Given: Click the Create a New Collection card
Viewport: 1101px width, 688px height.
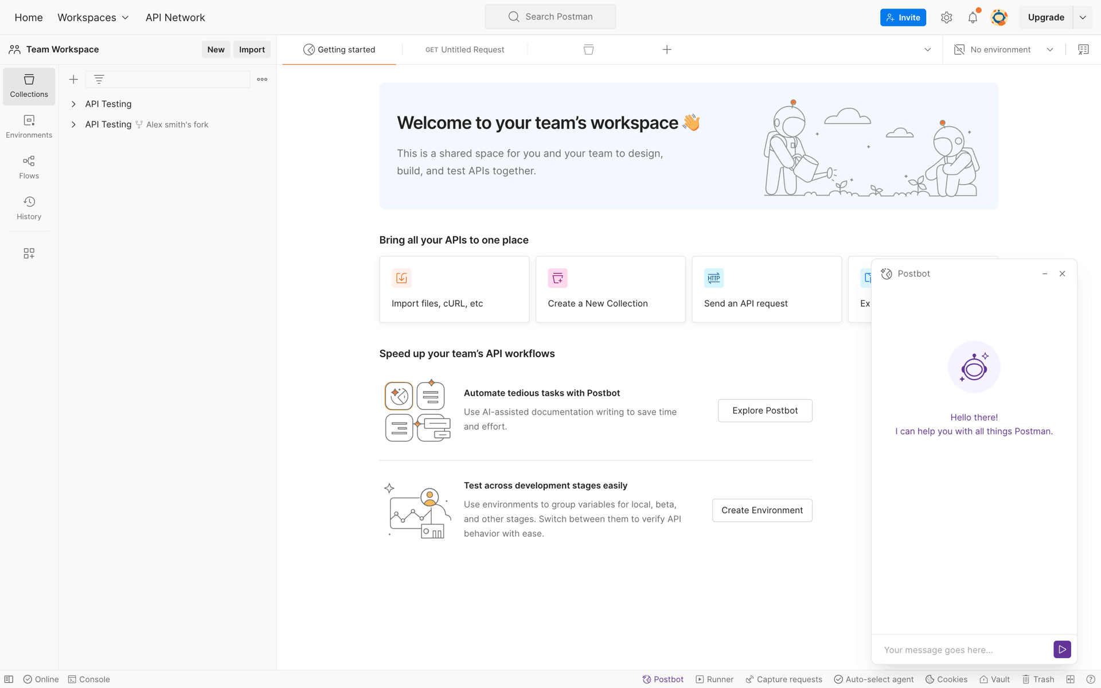Looking at the screenshot, I should [610, 289].
